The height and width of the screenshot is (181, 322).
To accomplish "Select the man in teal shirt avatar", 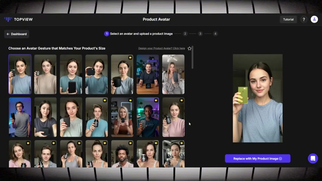I will point(97,117).
